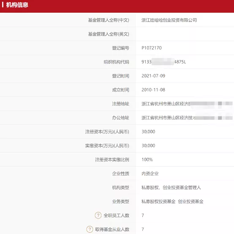Screen dimensions: 234x234
Task: Click registration date 2021-07-09
Action: (153, 76)
